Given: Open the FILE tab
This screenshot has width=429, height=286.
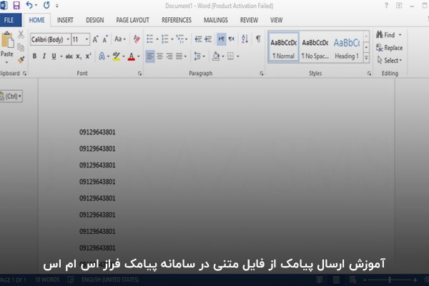Looking at the screenshot, I should (x=9, y=20).
